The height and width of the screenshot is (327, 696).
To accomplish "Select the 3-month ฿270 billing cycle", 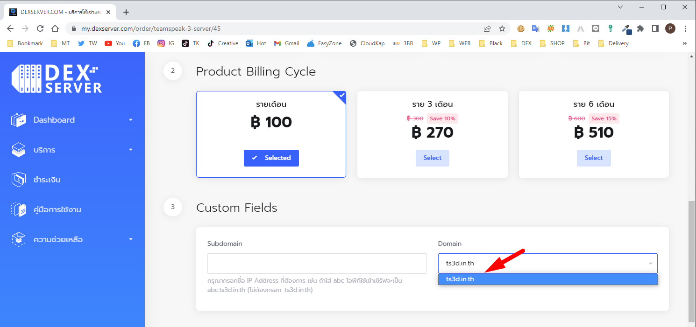I will pos(432,158).
